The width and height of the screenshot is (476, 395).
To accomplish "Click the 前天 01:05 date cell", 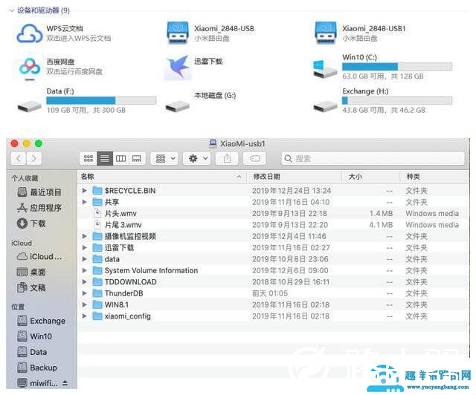I will [270, 293].
